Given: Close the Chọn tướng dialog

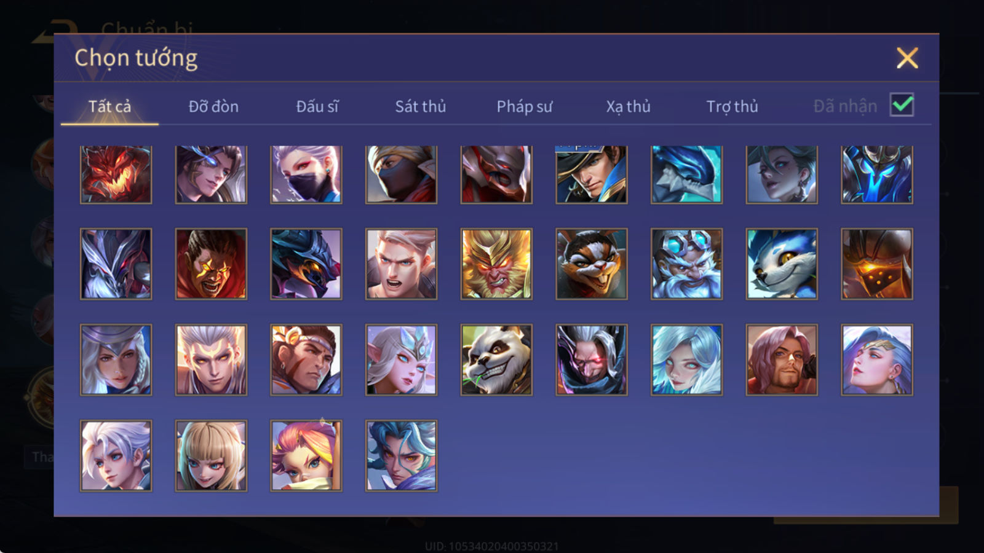Looking at the screenshot, I should pyautogui.click(x=907, y=58).
